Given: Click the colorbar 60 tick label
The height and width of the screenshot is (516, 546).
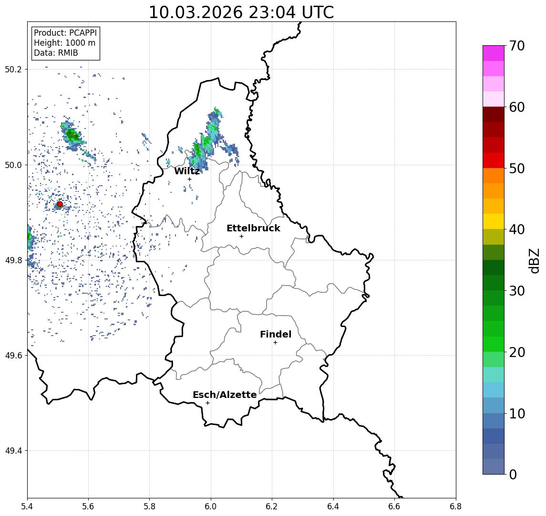Looking at the screenshot, I should click(517, 107).
